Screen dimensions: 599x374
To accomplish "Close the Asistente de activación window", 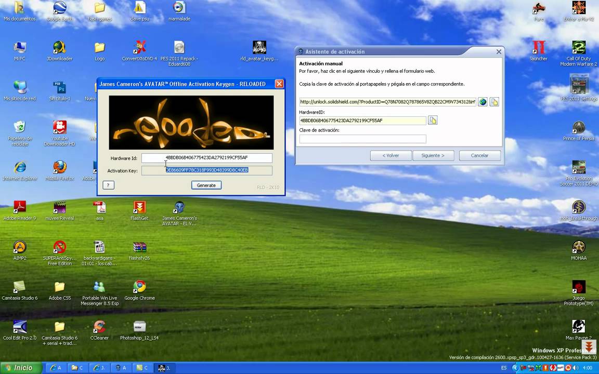I will [x=499, y=51].
